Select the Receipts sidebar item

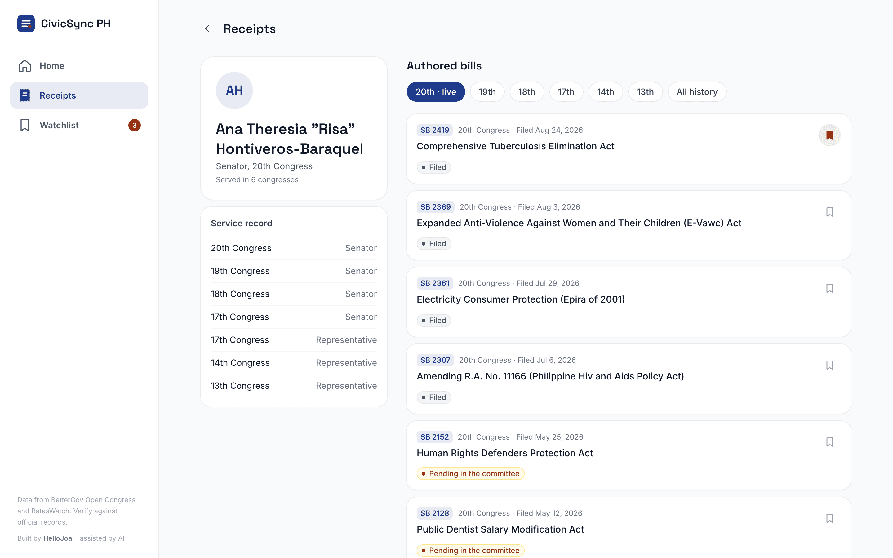click(x=79, y=95)
